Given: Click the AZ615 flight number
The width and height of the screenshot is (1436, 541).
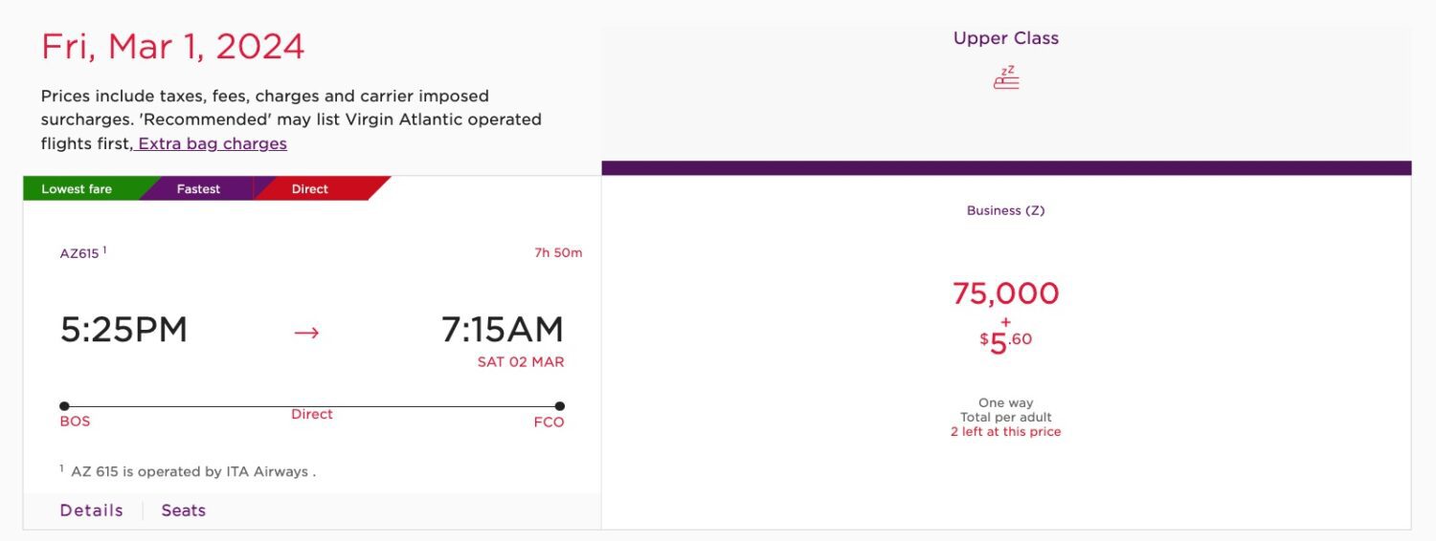Looking at the screenshot, I should point(80,254).
